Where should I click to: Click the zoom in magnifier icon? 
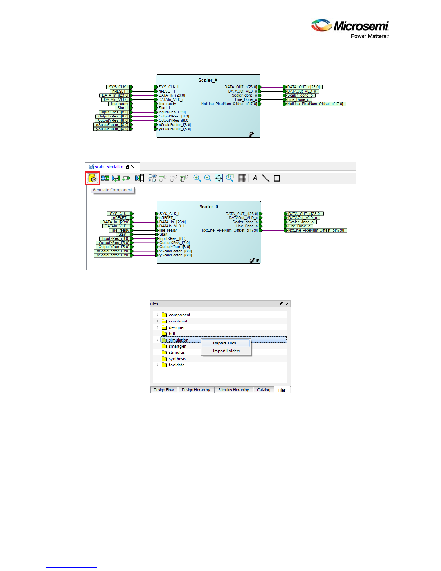click(x=197, y=178)
